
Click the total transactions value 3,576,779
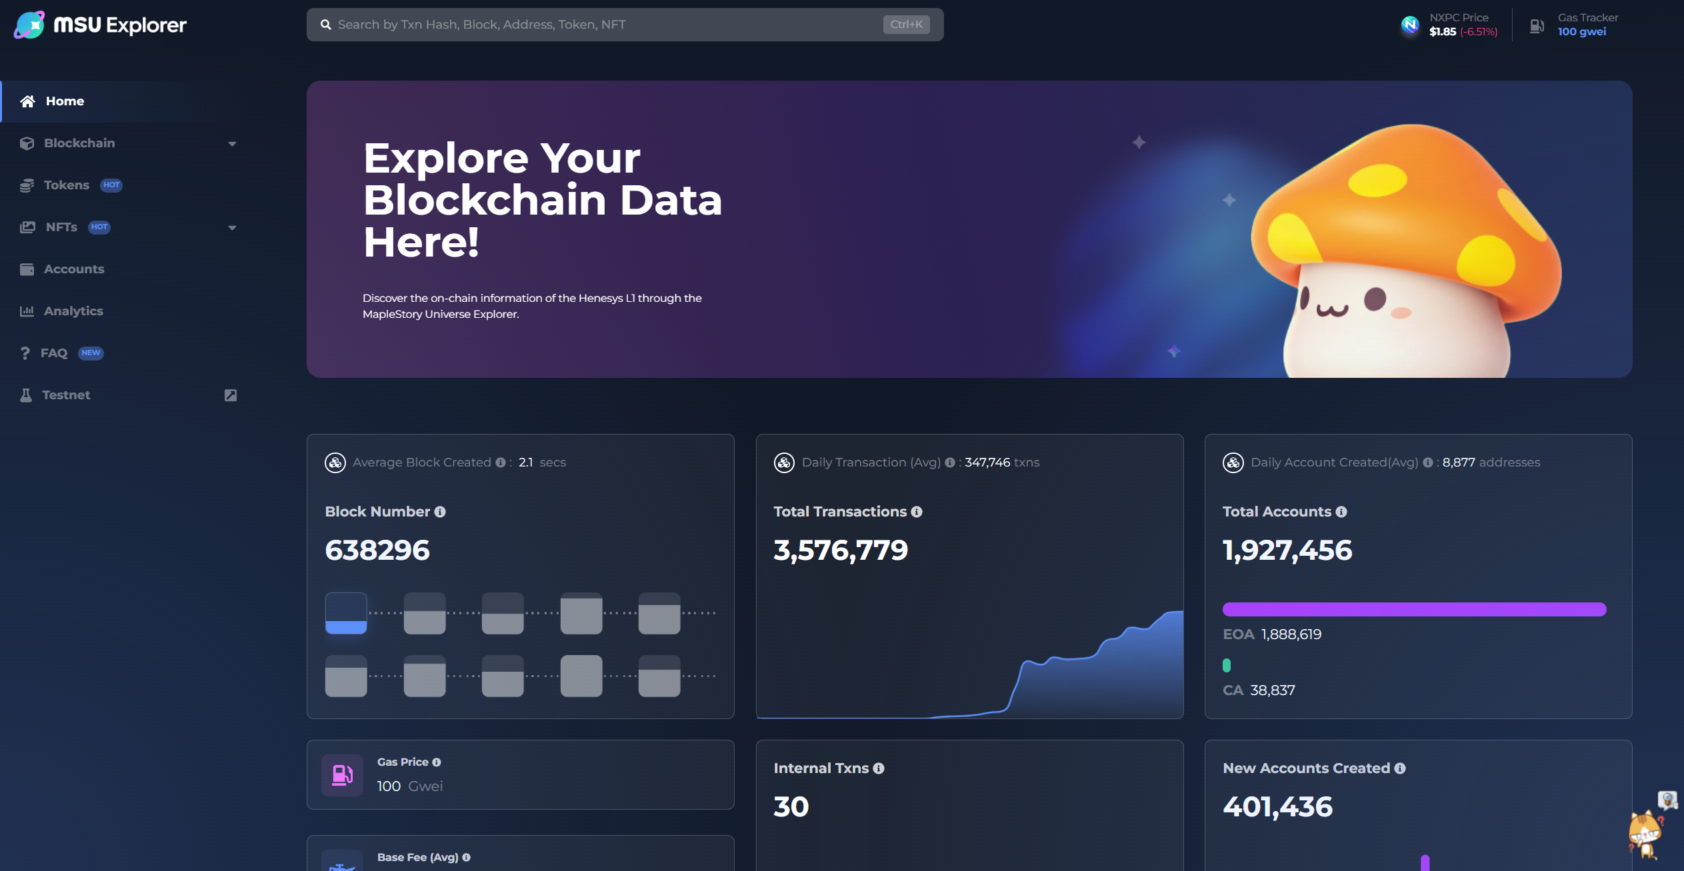841,550
